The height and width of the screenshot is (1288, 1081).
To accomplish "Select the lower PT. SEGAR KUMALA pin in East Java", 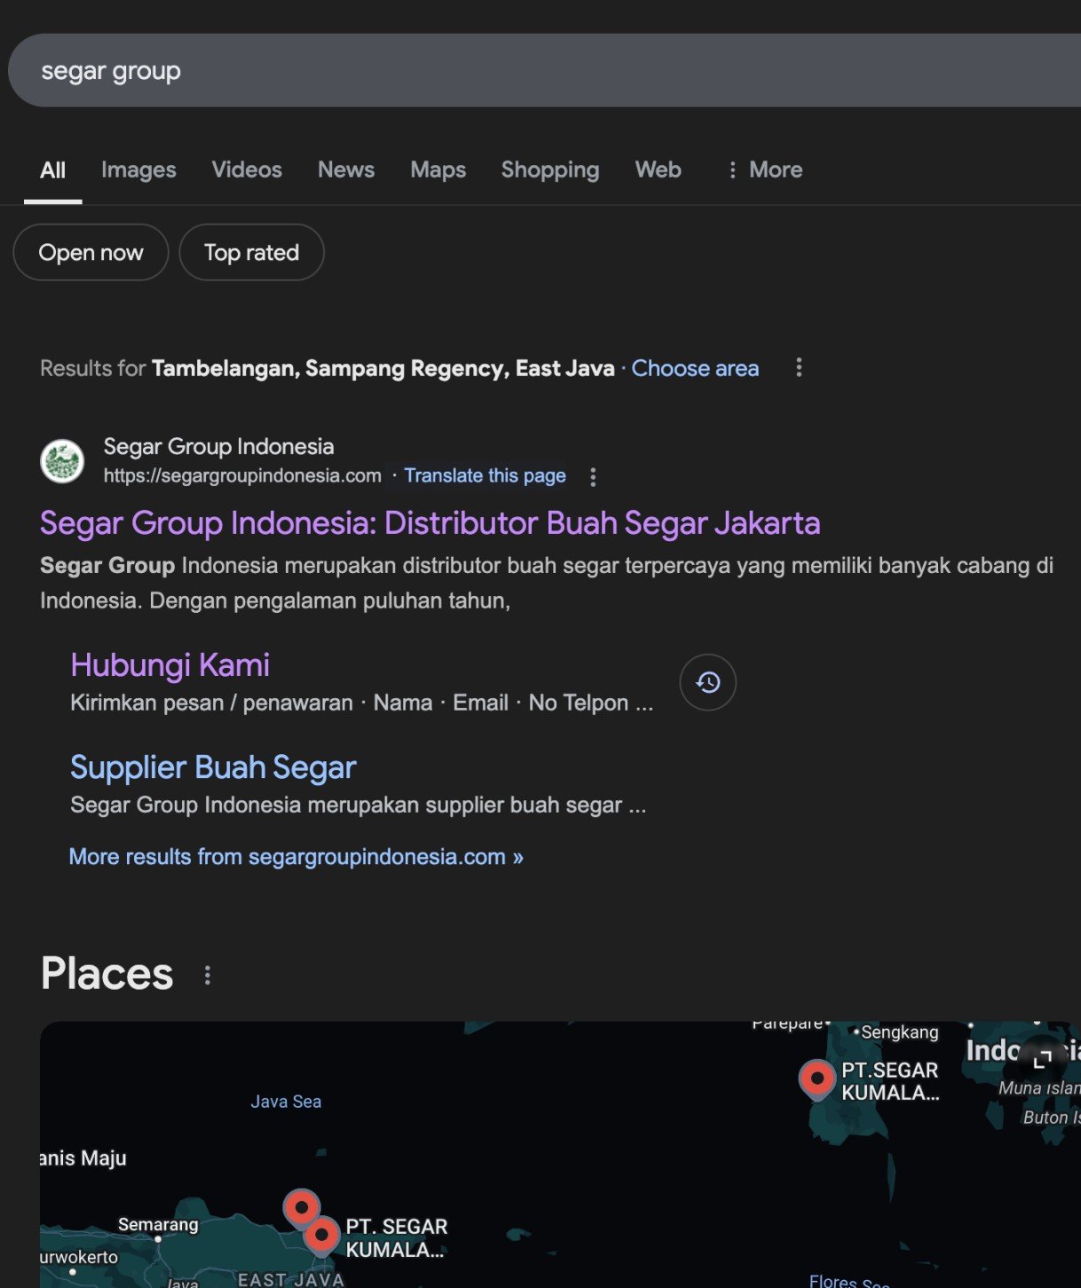I will pos(321,1235).
